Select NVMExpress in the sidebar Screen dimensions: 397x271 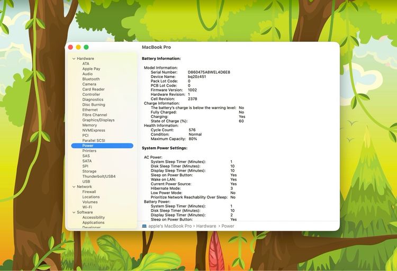pos(94,130)
